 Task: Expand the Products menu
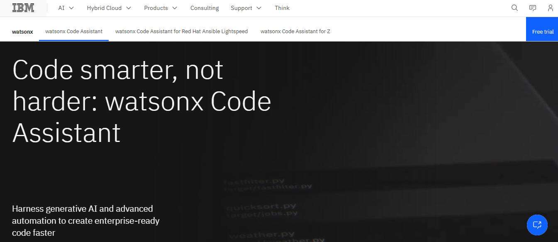pos(161,8)
